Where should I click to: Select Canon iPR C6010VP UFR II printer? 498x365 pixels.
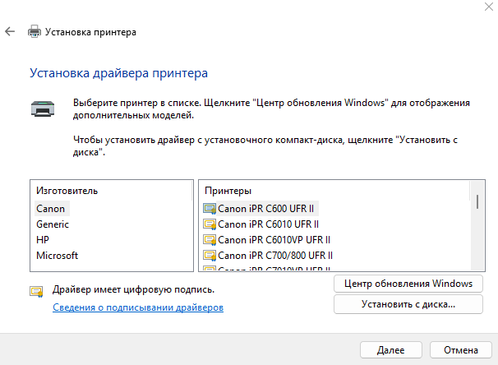click(274, 240)
